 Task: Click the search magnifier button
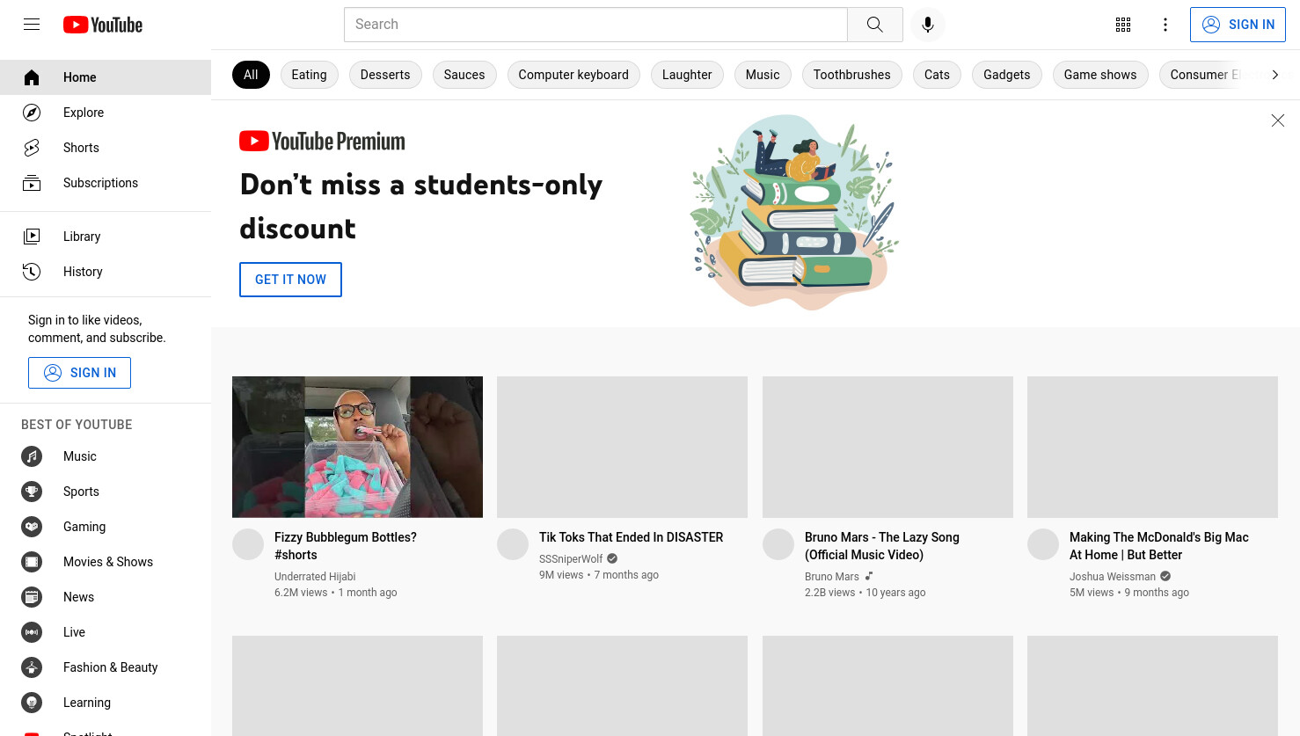click(875, 25)
